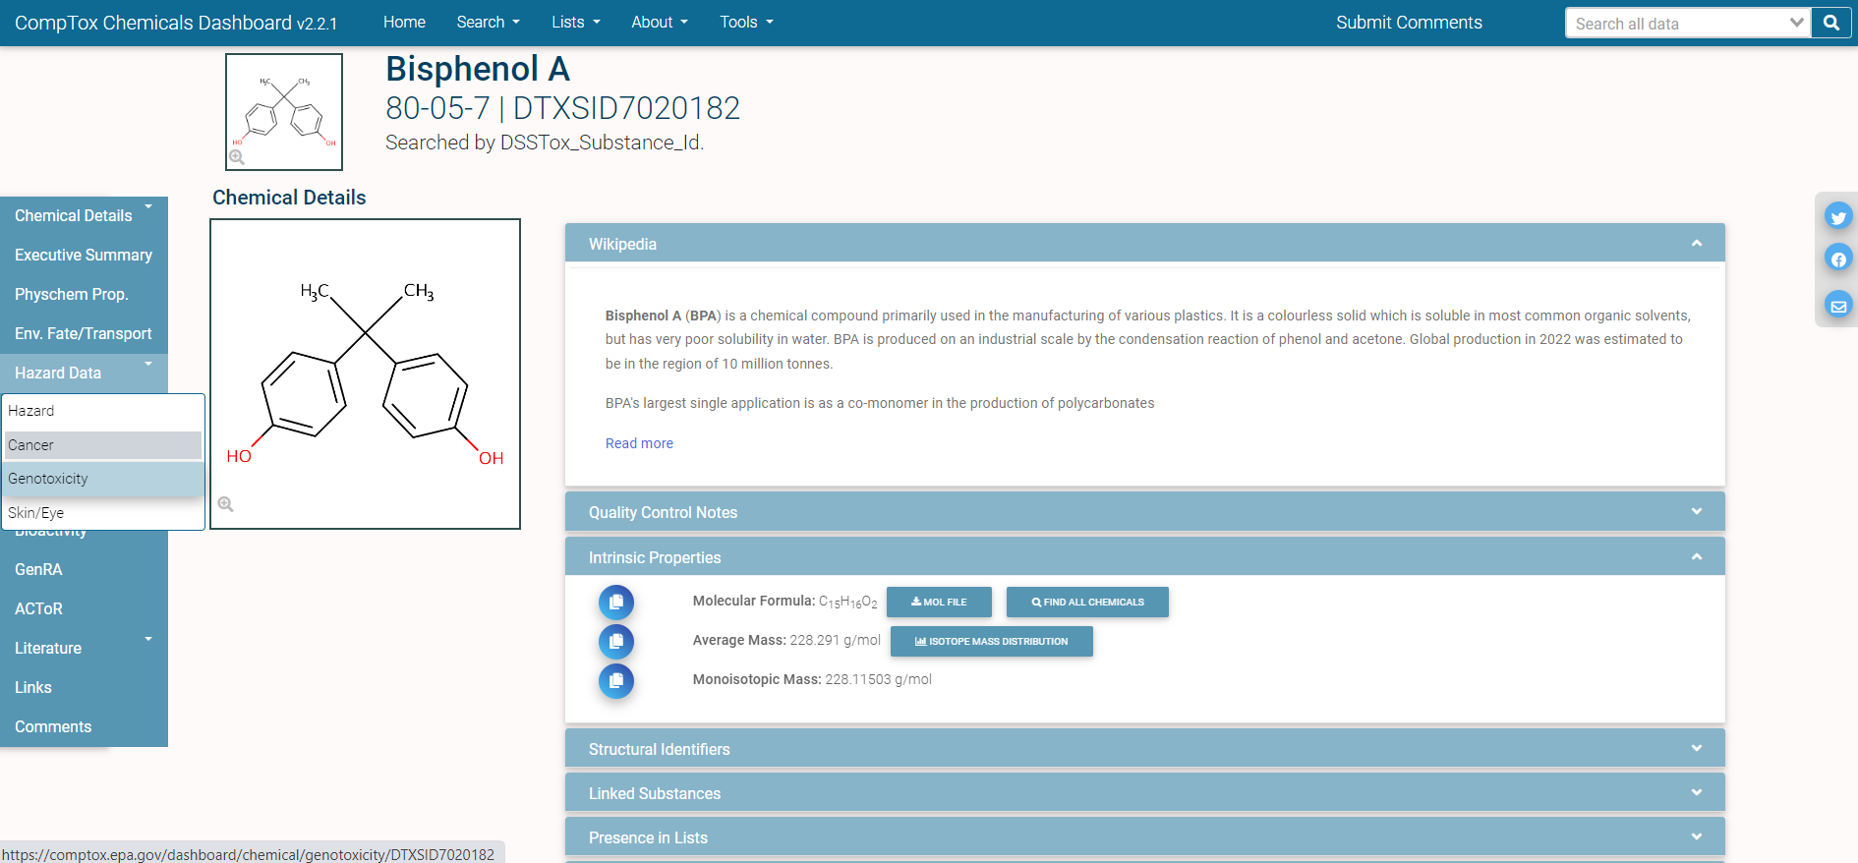This screenshot has width=1858, height=863.
Task: Open the search type dropdown arrow
Action: click(1796, 23)
